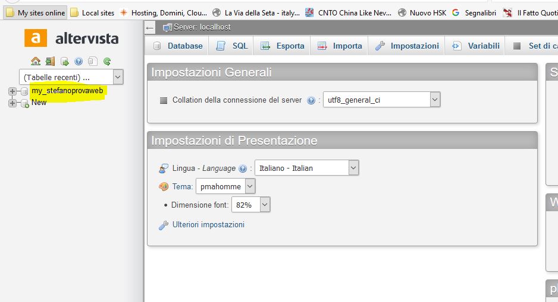Open the Lingua language dropdown

pos(307,168)
